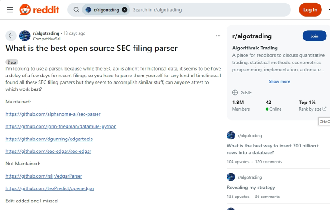This screenshot has height=210, width=330.
Task: Go back using the arrow button
Action: pos(11,36)
